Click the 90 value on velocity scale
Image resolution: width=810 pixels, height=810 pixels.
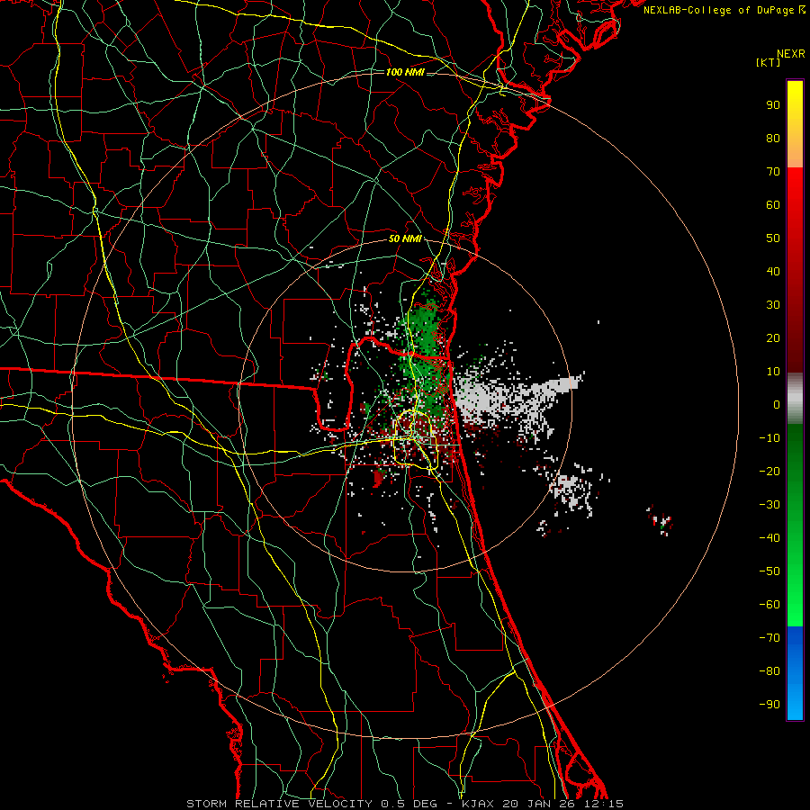(x=773, y=105)
